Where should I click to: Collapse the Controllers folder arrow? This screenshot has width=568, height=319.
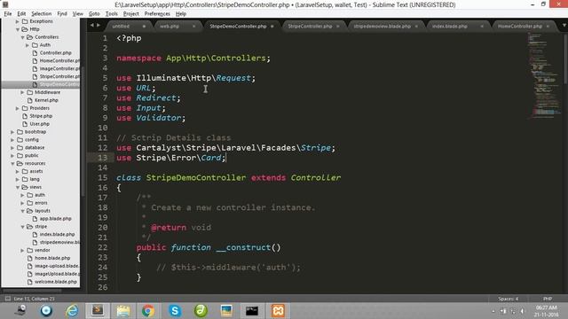coord(22,37)
